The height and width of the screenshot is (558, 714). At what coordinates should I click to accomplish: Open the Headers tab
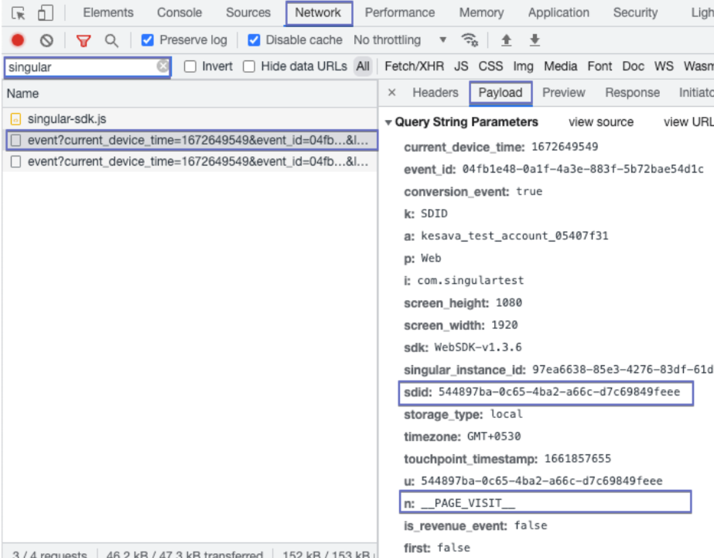tap(435, 93)
